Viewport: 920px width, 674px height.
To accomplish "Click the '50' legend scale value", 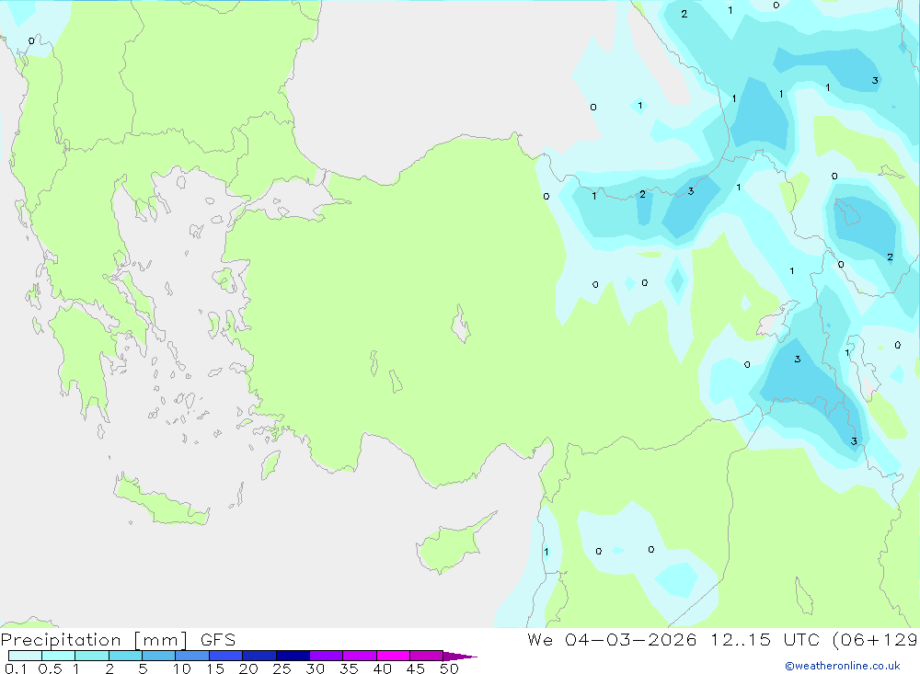I will point(449,668).
